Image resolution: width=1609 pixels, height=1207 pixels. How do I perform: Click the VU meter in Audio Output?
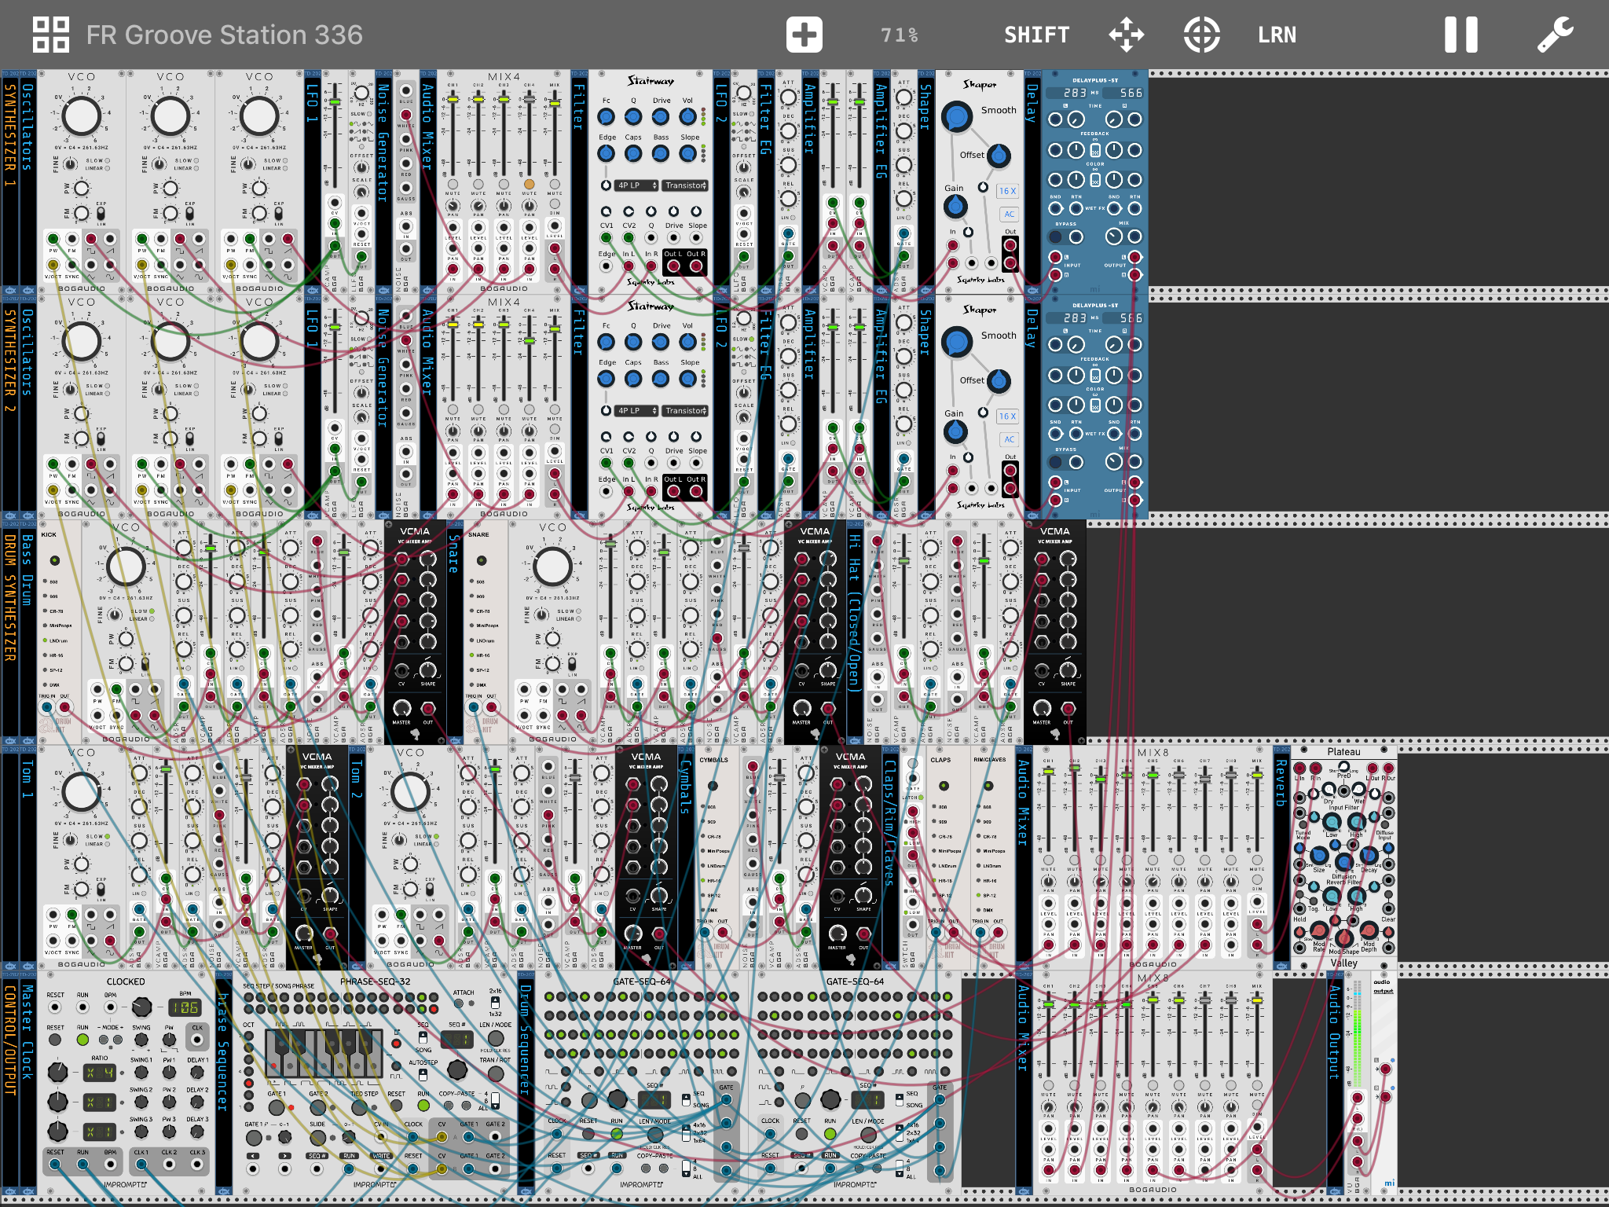1357,1033
